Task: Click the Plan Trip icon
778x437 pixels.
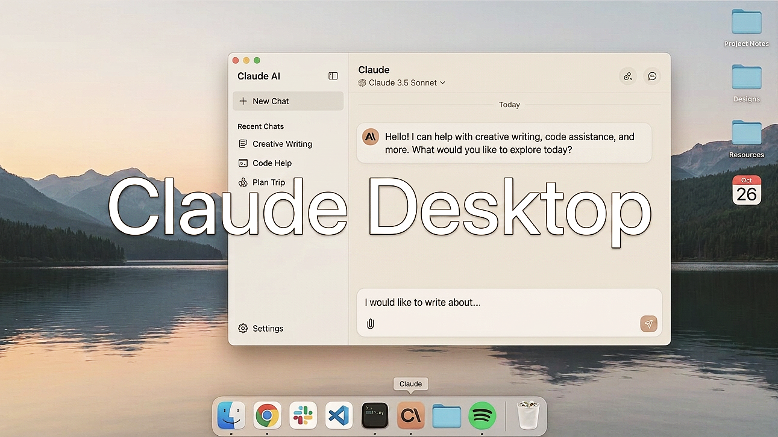Action: [243, 182]
